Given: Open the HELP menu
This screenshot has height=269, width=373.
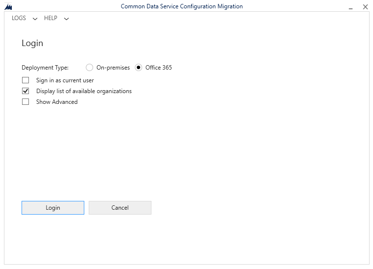Looking at the screenshot, I should coord(50,18).
